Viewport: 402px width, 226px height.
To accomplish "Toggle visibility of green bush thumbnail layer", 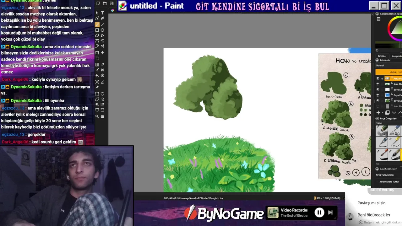I will (378, 100).
